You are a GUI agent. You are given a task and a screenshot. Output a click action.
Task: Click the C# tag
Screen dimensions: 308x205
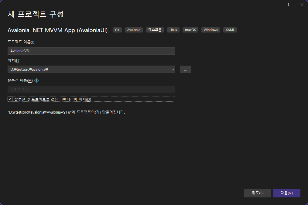[x=117, y=30]
